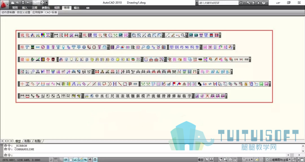Switch to the 布局1 layout tab
Viewport: 305px width, 162px height.
pyautogui.click(x=28, y=141)
